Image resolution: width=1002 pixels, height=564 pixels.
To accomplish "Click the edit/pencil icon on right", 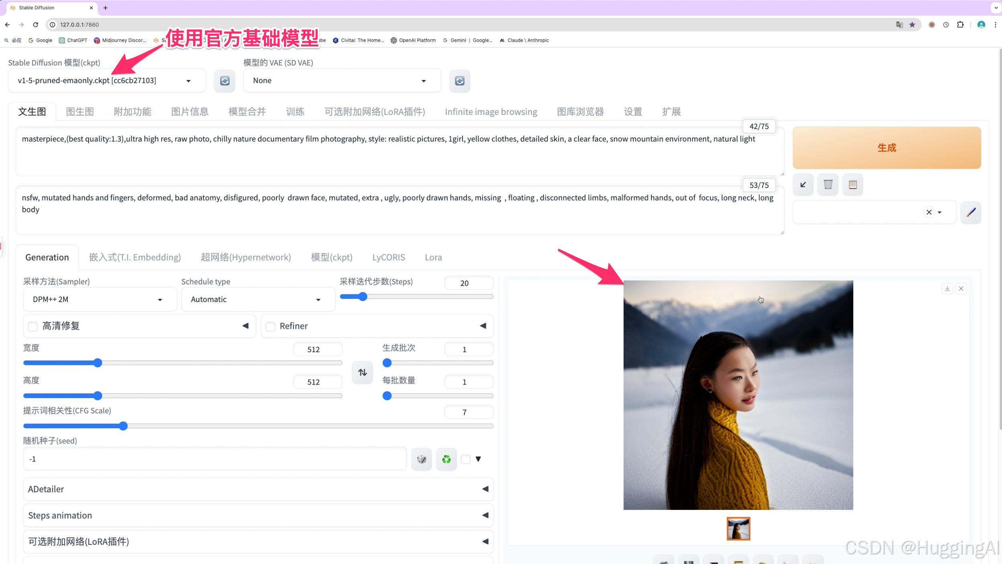I will pos(971,212).
